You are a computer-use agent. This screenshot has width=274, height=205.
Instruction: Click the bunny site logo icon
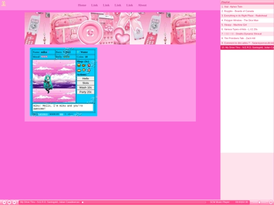(4, 4)
